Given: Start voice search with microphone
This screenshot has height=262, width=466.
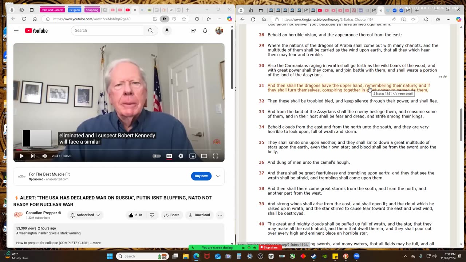Looking at the screenshot, I should point(167,31).
